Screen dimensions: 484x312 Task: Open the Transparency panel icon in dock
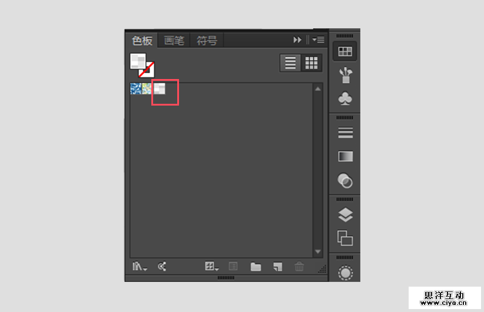[x=345, y=180]
